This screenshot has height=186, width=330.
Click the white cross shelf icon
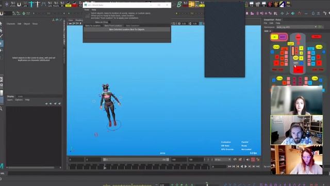38,4
